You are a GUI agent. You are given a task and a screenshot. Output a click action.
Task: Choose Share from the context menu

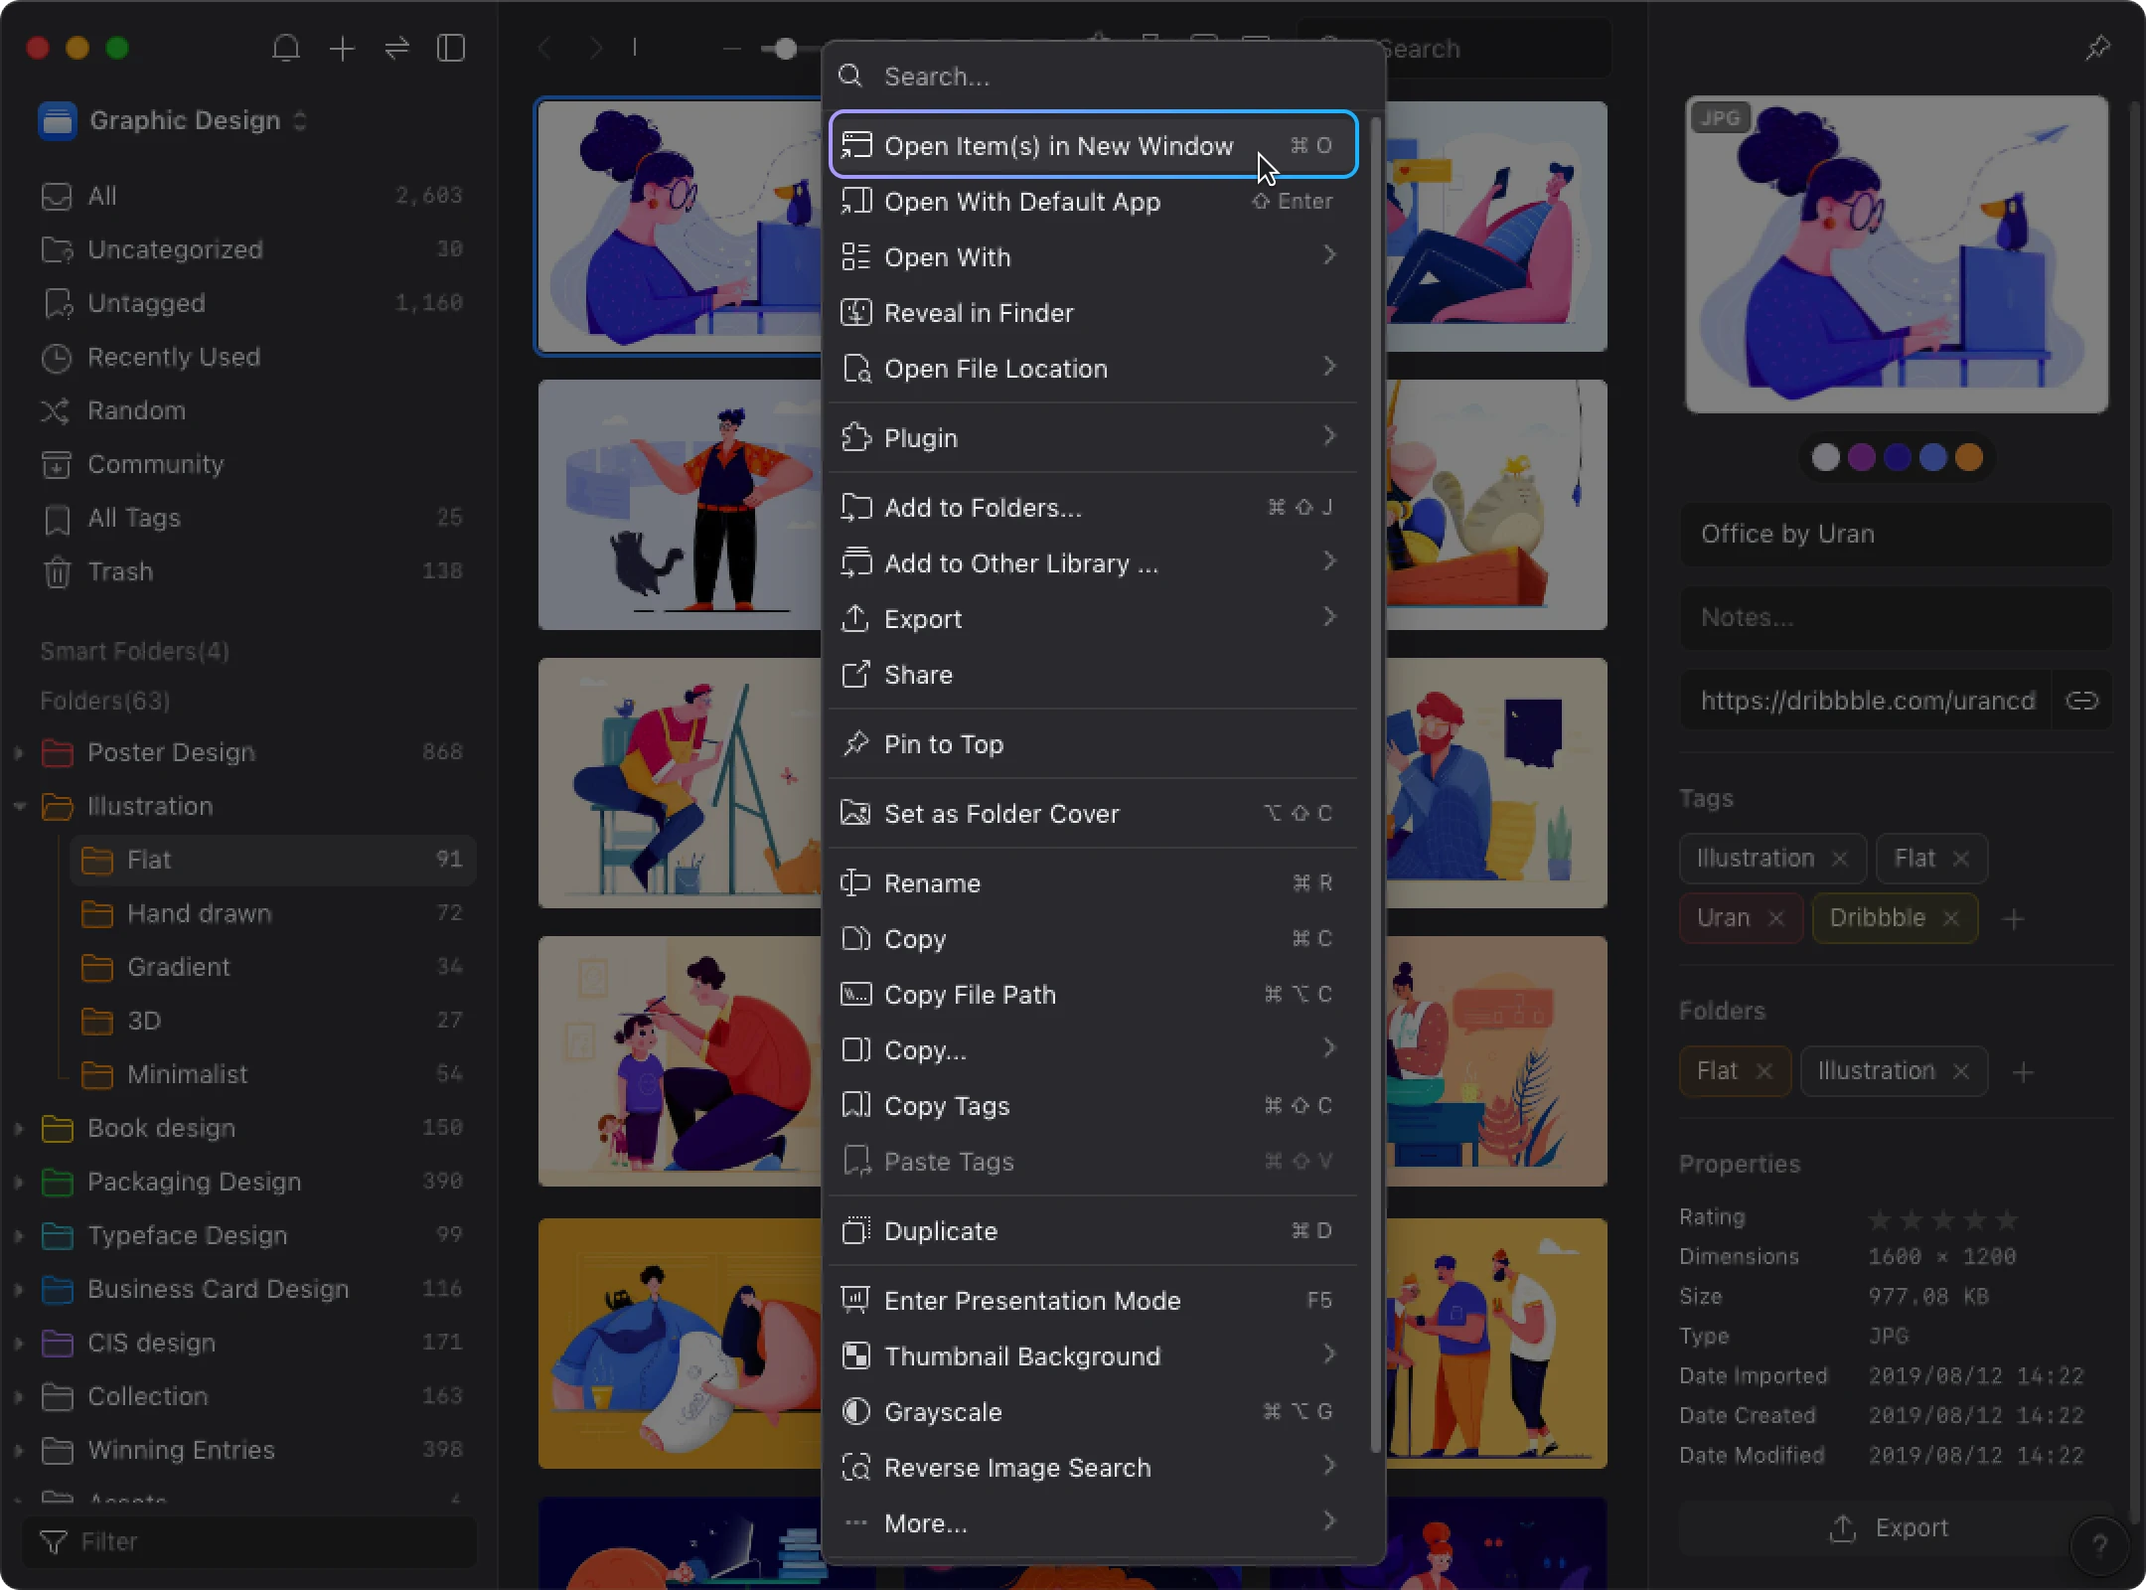(1094, 674)
